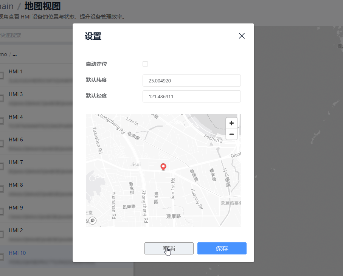Open the HMI 10 list entry
Screen dimensions: 343x276
click(17, 253)
